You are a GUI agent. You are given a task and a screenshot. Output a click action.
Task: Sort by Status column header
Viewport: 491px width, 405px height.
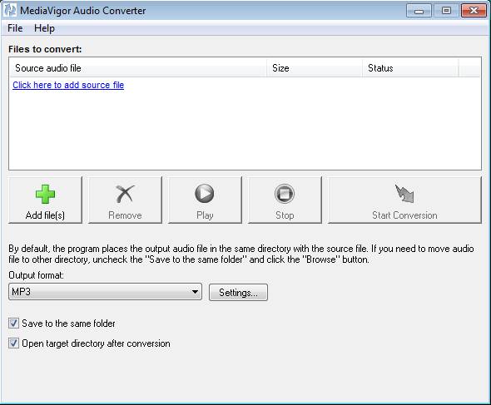410,68
